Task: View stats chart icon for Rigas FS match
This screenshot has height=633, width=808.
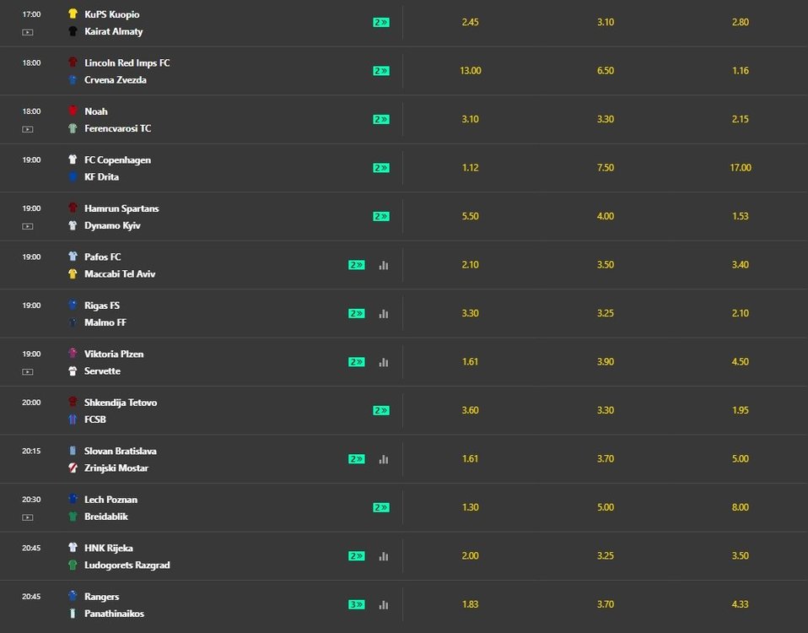Action: [x=384, y=313]
